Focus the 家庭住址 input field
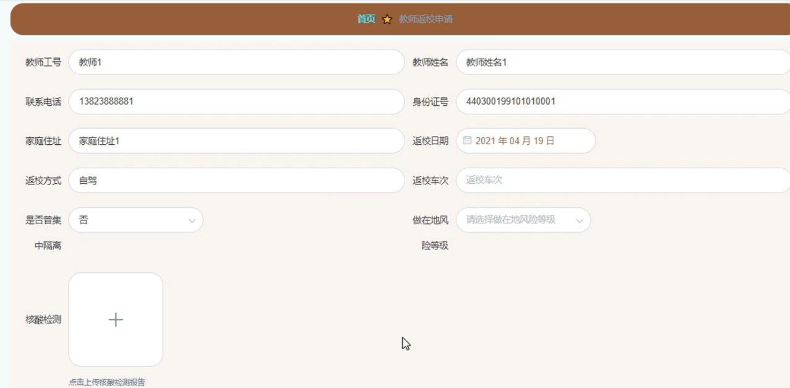The height and width of the screenshot is (388, 790). (x=236, y=141)
